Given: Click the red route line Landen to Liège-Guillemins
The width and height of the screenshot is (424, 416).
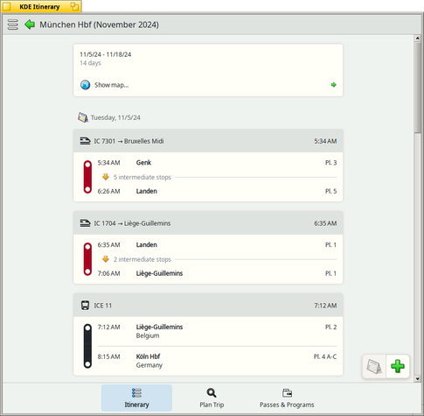Looking at the screenshot, I should click(x=87, y=259).
